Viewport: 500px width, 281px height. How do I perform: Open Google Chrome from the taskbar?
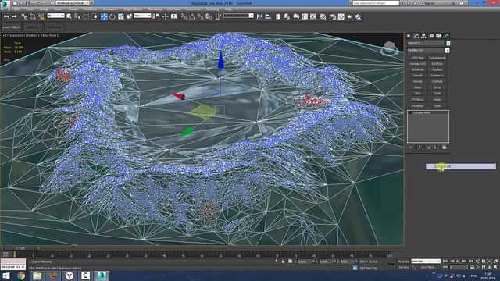click(21, 276)
